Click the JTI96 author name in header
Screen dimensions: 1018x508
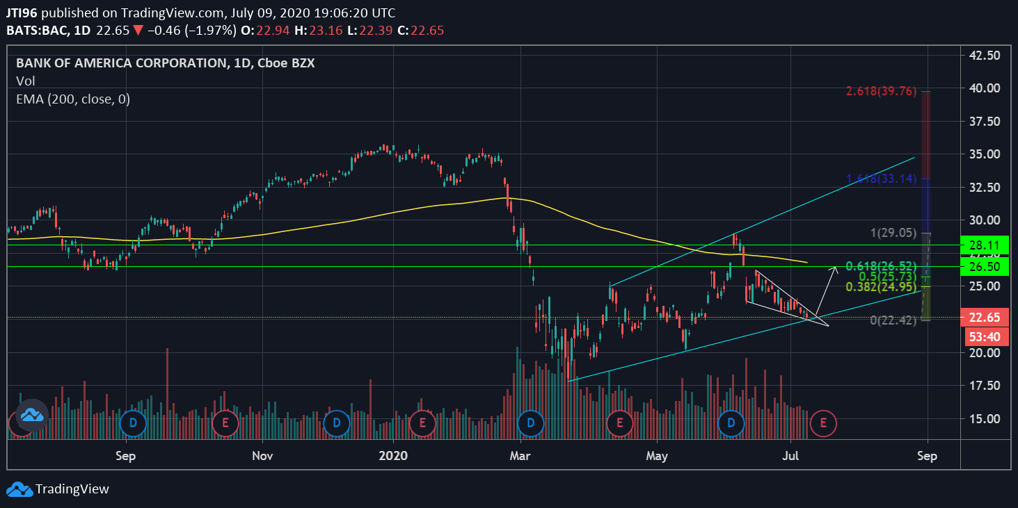pyautogui.click(x=22, y=13)
